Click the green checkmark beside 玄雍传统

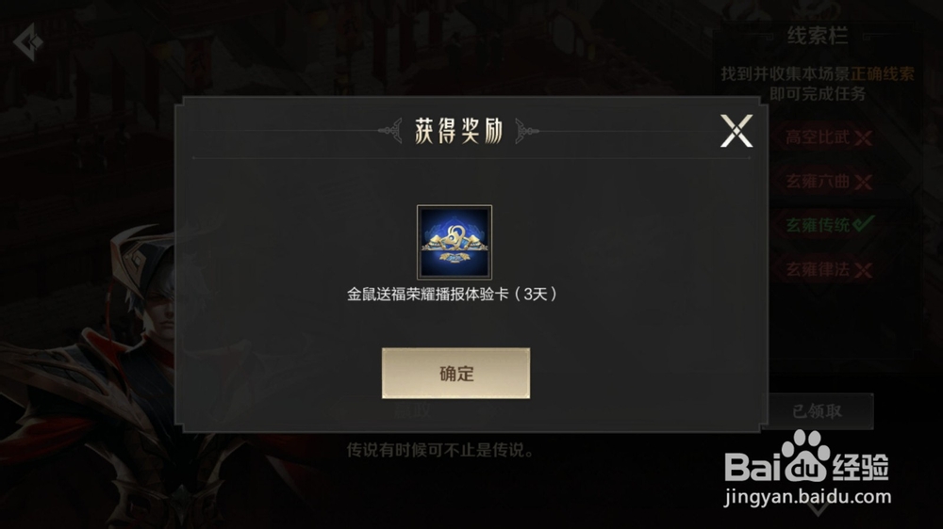pyautogui.click(x=864, y=224)
